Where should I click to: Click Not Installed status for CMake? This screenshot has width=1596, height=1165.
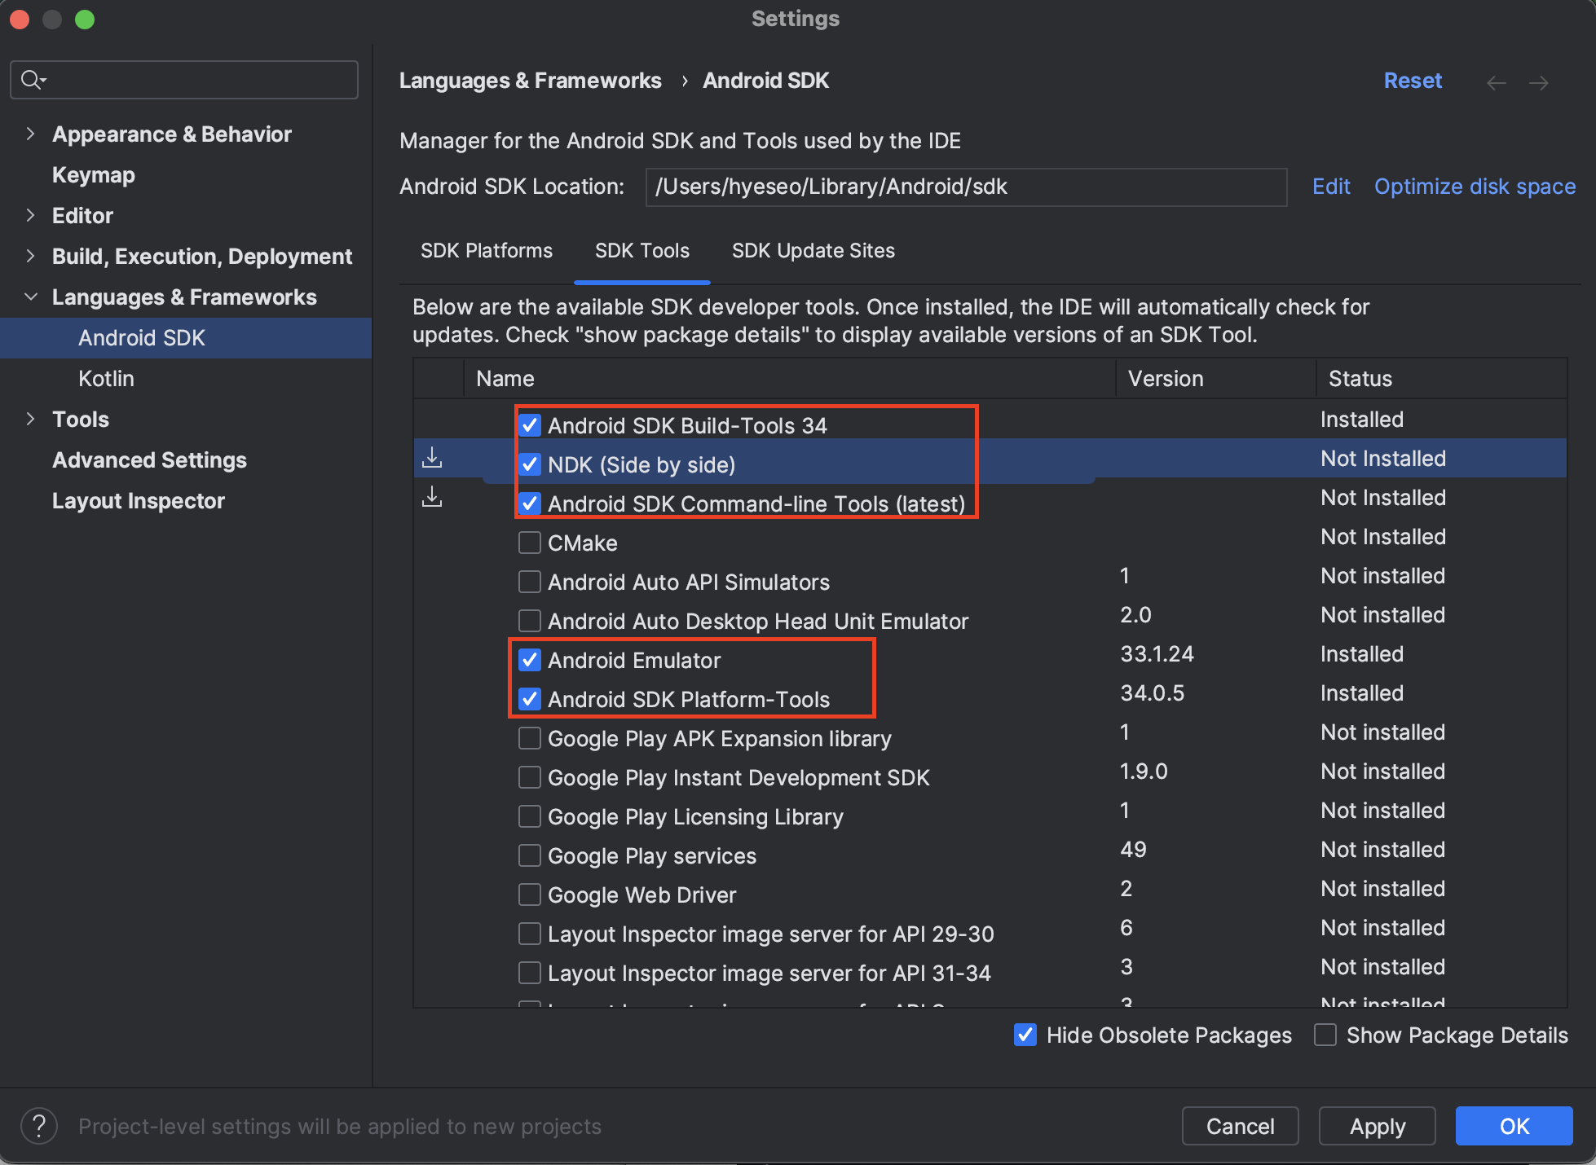tap(1383, 537)
